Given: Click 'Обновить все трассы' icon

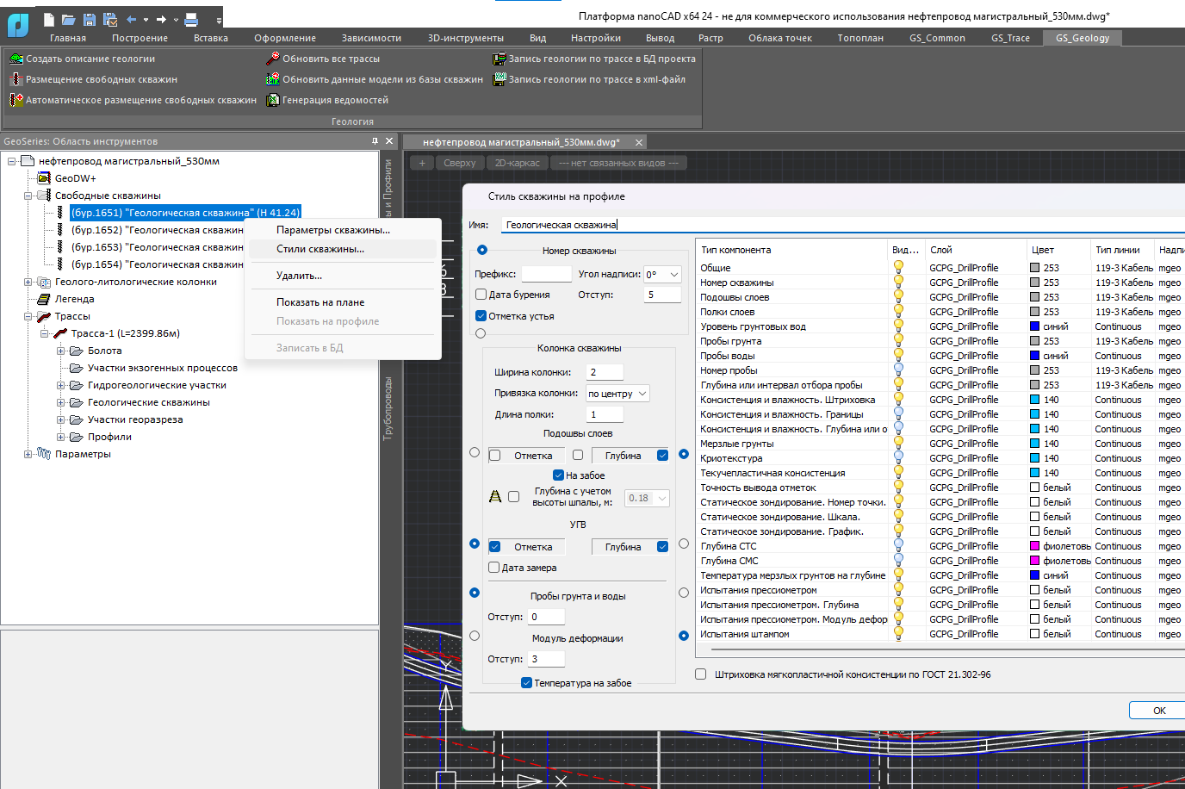Looking at the screenshot, I should coord(273,59).
